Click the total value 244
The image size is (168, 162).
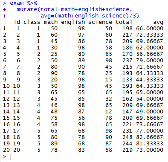point(127,144)
